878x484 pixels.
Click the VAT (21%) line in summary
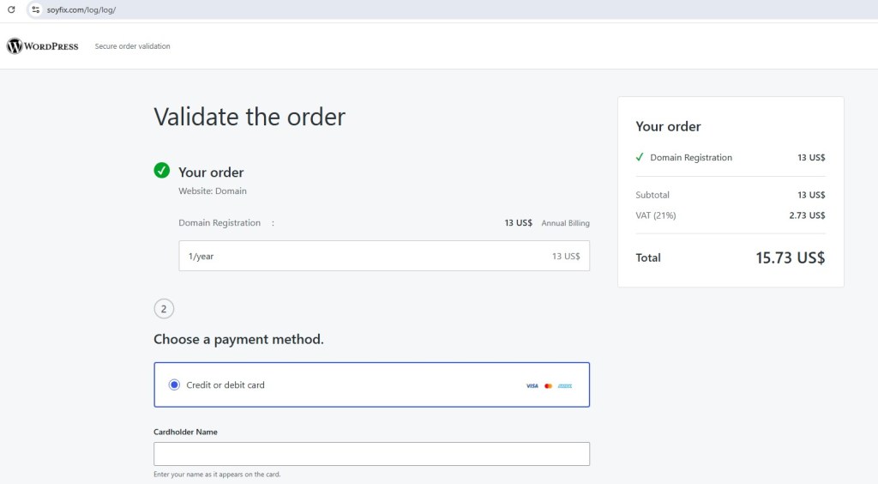tap(656, 215)
